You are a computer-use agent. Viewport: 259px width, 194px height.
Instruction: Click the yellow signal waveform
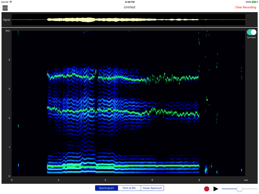(88, 19)
